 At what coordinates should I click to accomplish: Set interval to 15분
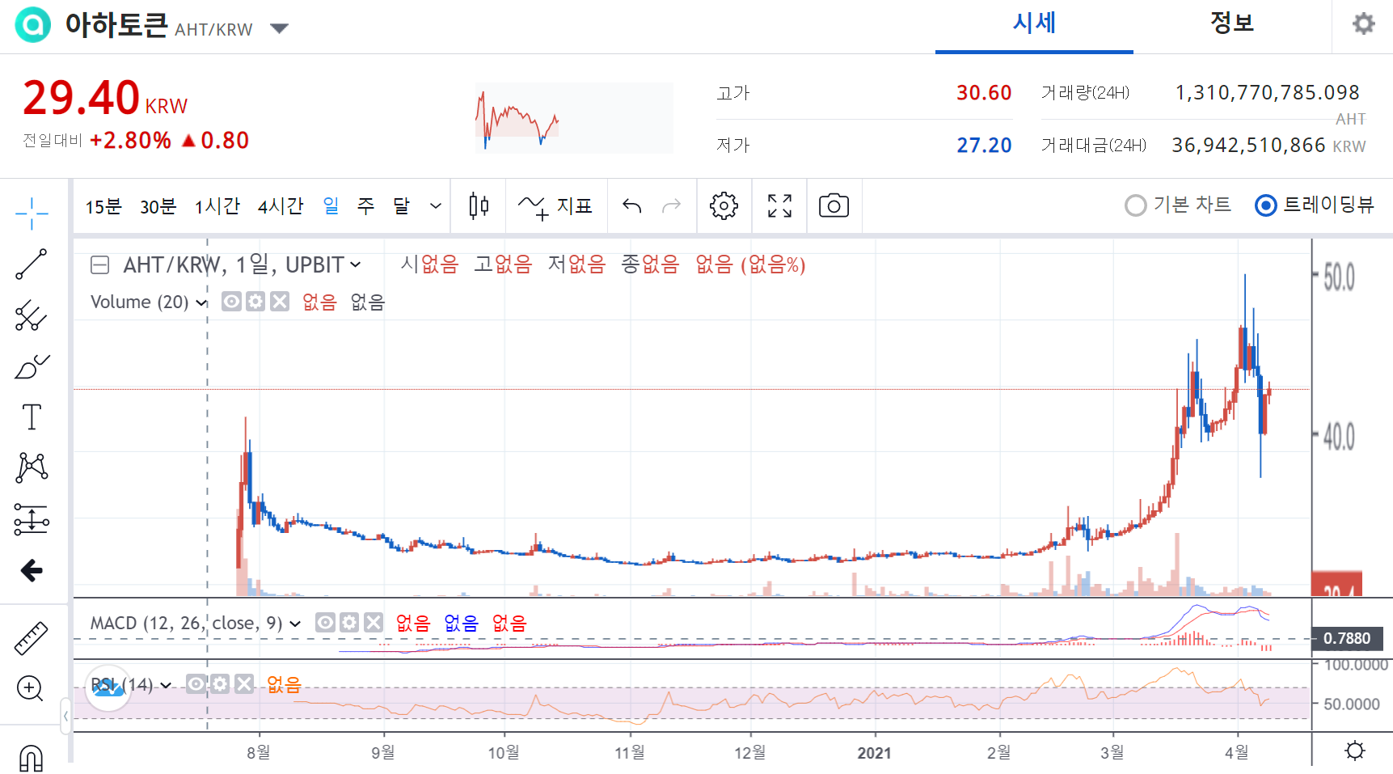[103, 206]
